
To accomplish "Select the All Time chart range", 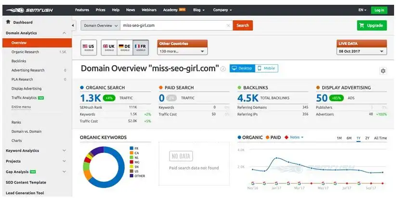I will (380, 138).
